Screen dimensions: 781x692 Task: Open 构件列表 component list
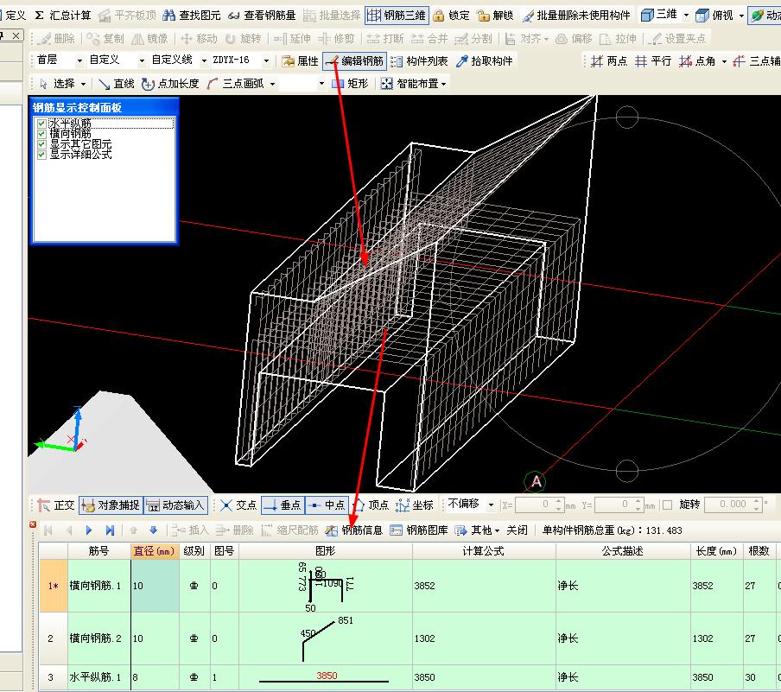pos(419,60)
